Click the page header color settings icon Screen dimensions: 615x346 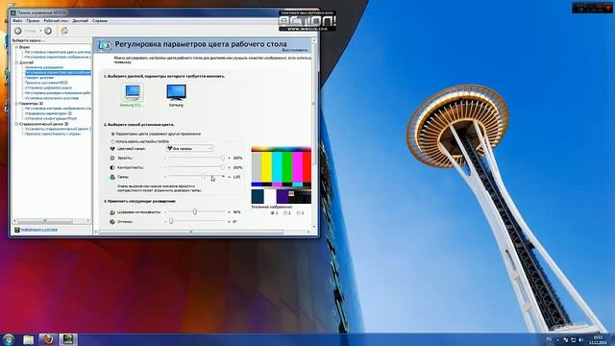[105, 45]
